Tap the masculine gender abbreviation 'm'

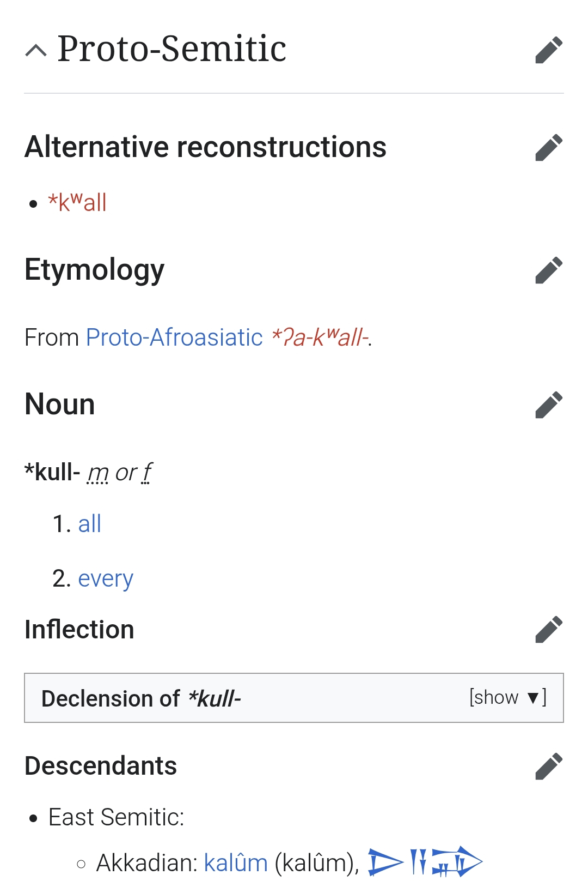(x=98, y=473)
